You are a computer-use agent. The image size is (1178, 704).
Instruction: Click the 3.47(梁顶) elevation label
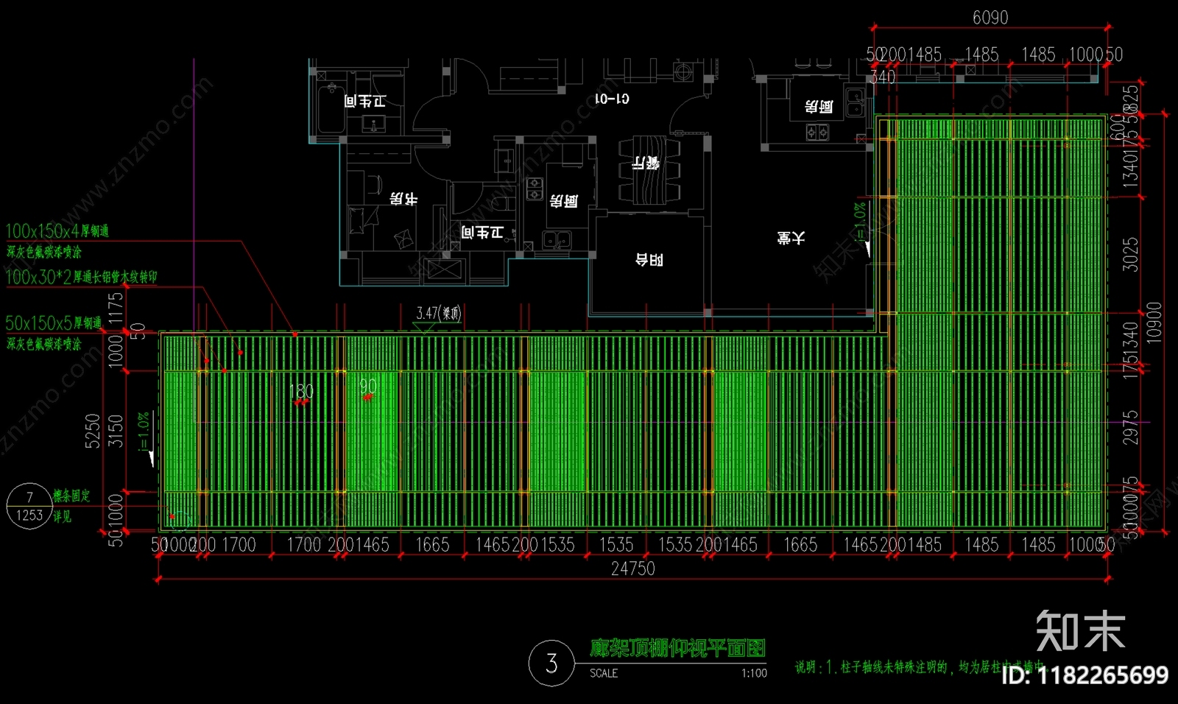[439, 314]
